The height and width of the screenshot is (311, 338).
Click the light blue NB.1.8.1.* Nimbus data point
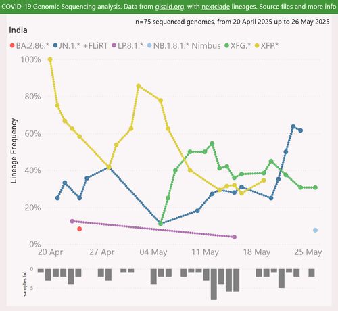[315, 230]
